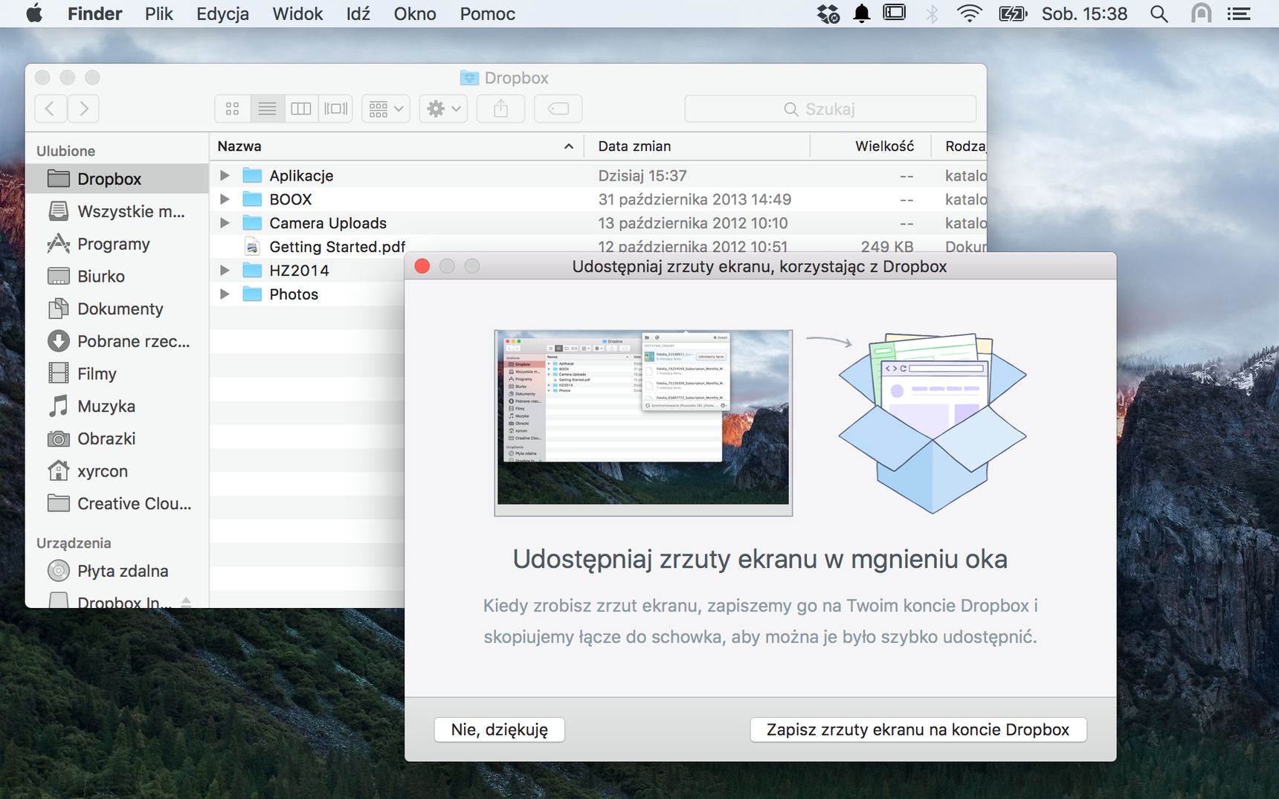This screenshot has width=1279, height=799.
Task: Open Spotlight search magnifier
Action: point(1159,13)
